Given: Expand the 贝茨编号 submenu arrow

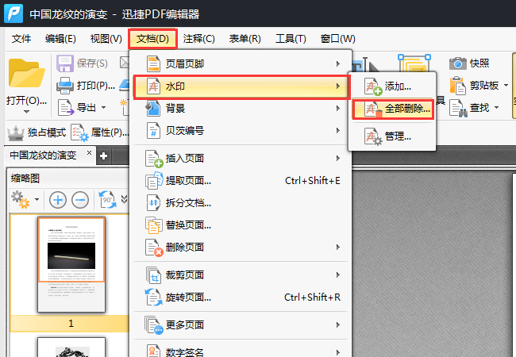Looking at the screenshot, I should click(x=338, y=131).
